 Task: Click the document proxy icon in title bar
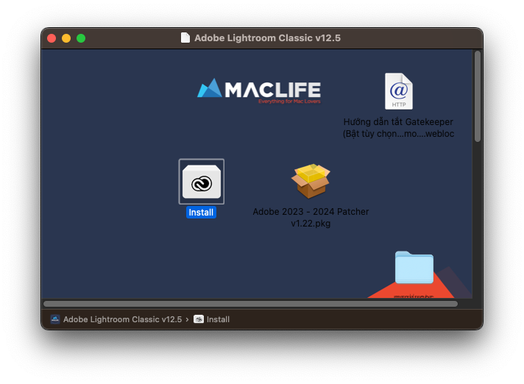click(x=185, y=38)
